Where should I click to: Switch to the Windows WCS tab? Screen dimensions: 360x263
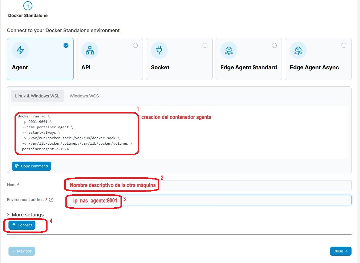point(84,96)
